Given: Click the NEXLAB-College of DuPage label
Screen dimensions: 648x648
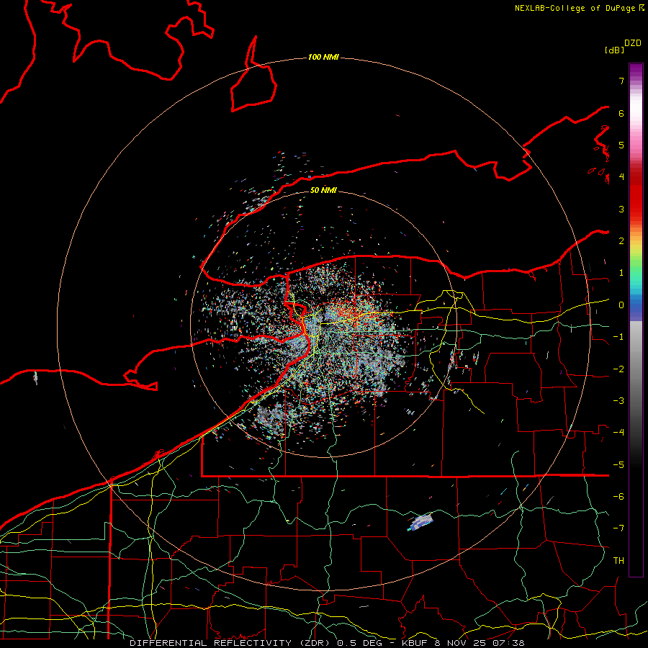Looking at the screenshot, I should click(x=579, y=8).
